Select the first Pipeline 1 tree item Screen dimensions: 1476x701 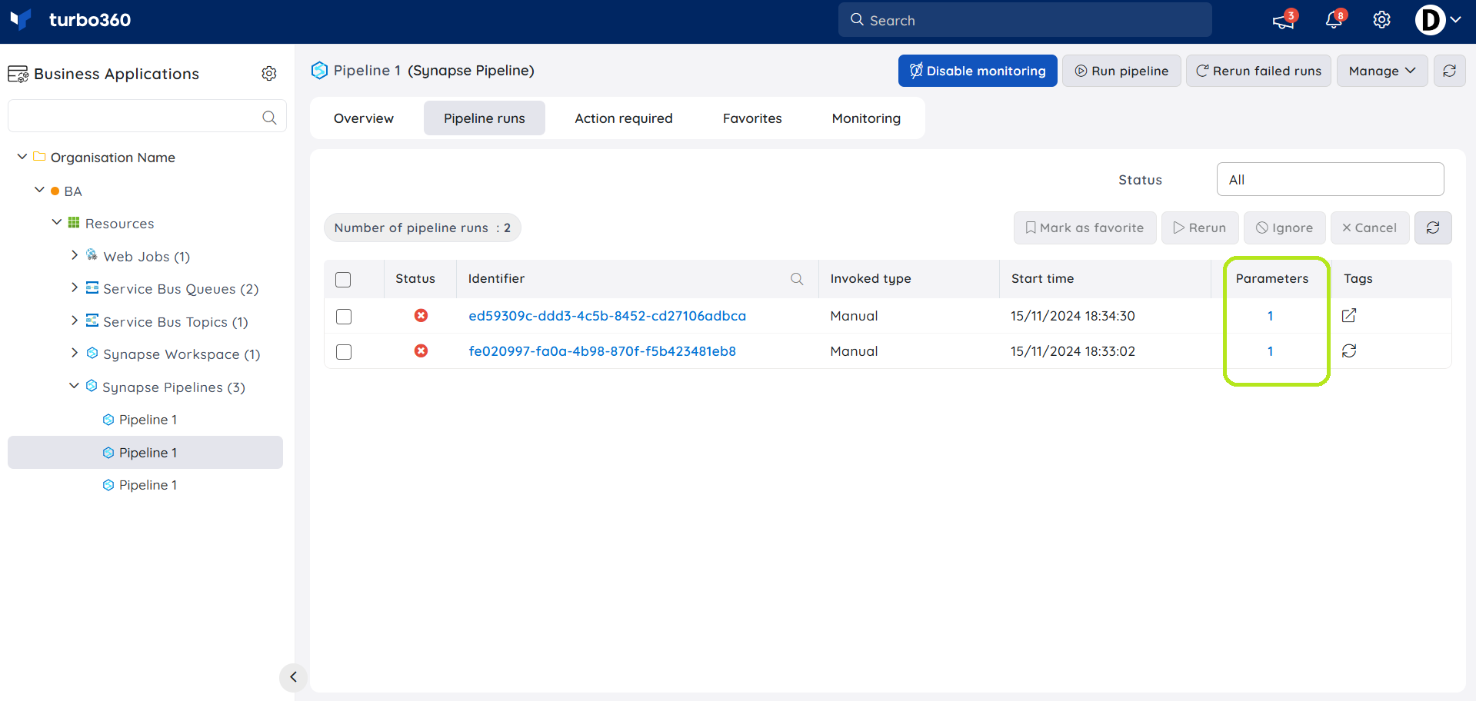click(148, 420)
